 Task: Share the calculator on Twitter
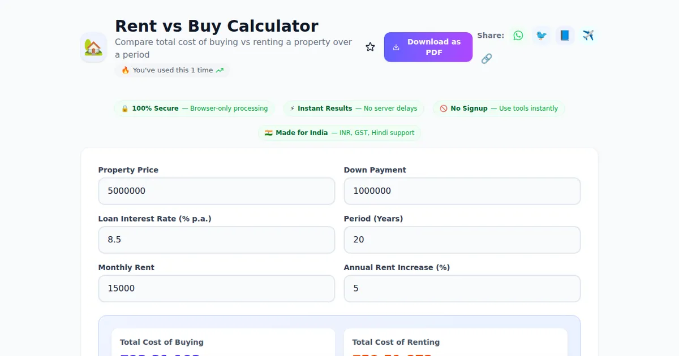tap(542, 35)
